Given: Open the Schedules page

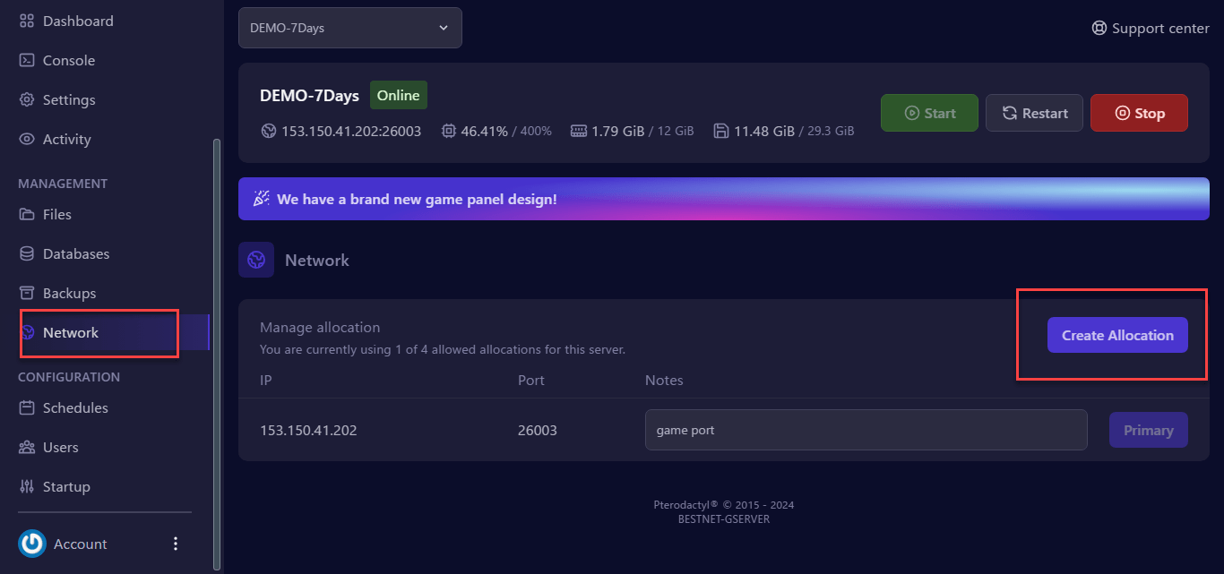Looking at the screenshot, I should click(75, 407).
